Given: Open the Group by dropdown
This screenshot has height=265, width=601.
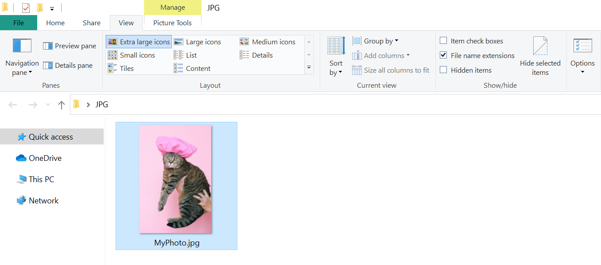Looking at the screenshot, I should (376, 40).
